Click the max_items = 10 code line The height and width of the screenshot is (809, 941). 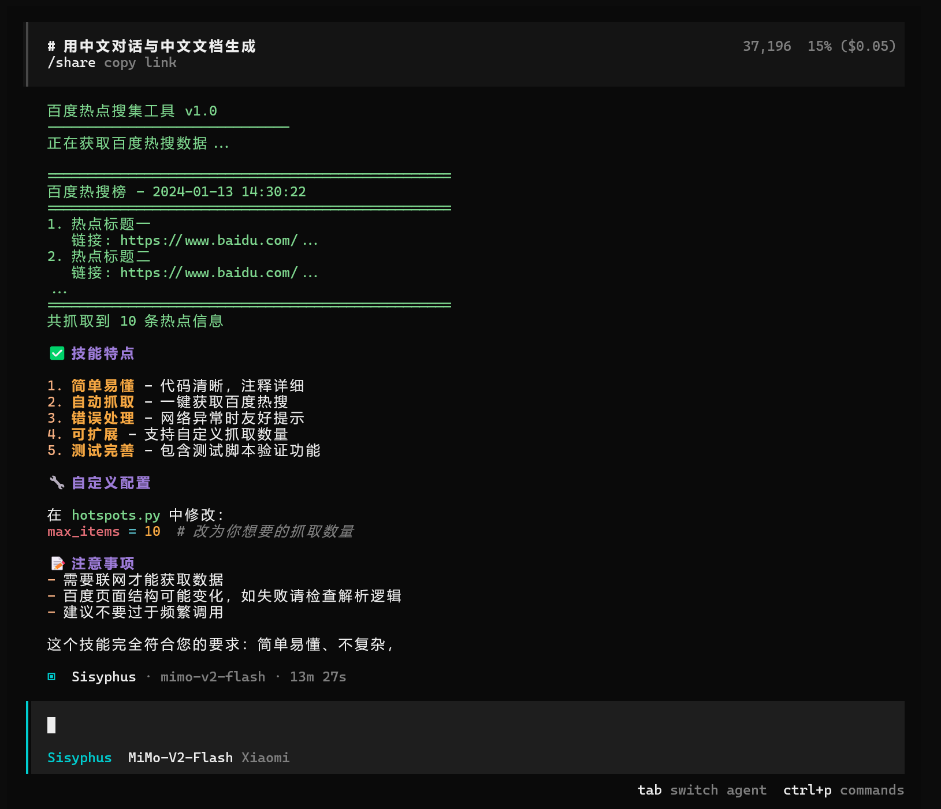click(x=104, y=531)
